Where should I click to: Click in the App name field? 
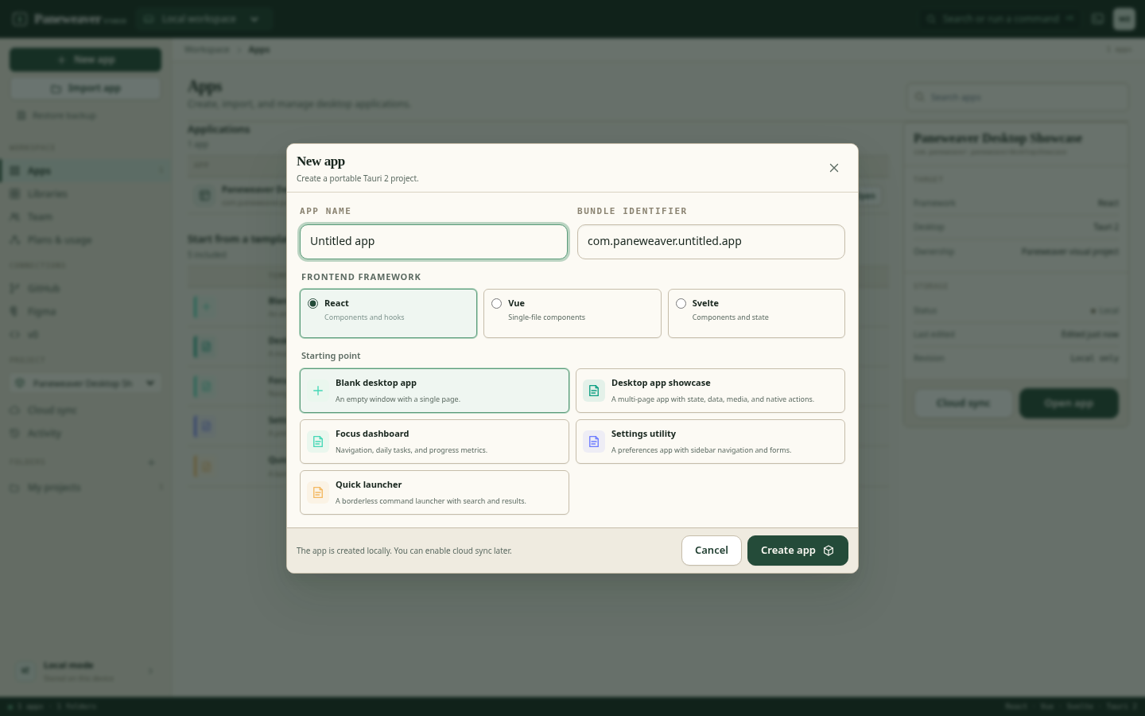433,242
